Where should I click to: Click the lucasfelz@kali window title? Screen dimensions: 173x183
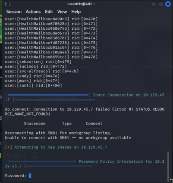click(x=81, y=4)
